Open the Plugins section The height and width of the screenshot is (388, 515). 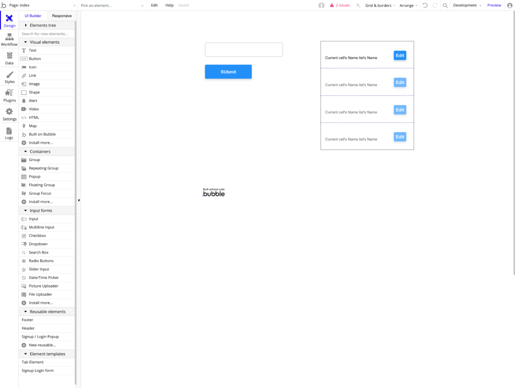tap(9, 95)
